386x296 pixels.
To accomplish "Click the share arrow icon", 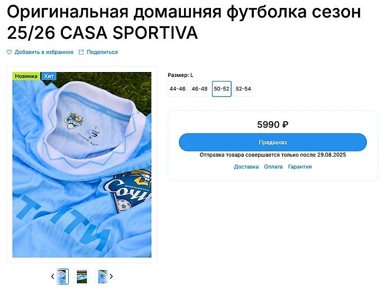I will coord(81,52).
